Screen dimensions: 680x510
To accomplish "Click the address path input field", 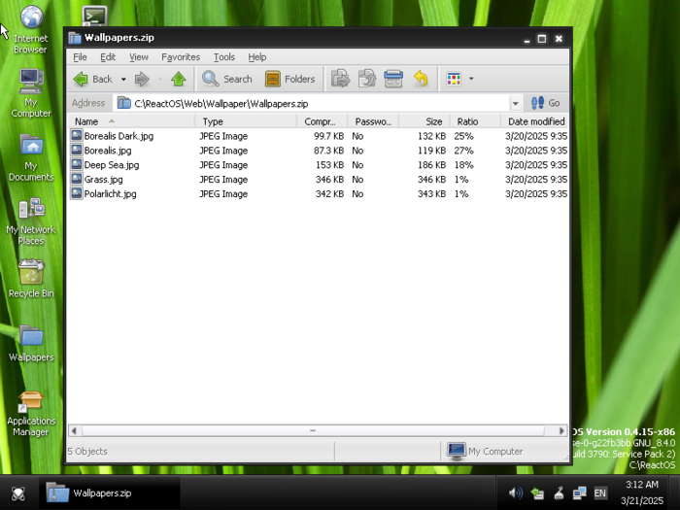I will click(311, 103).
